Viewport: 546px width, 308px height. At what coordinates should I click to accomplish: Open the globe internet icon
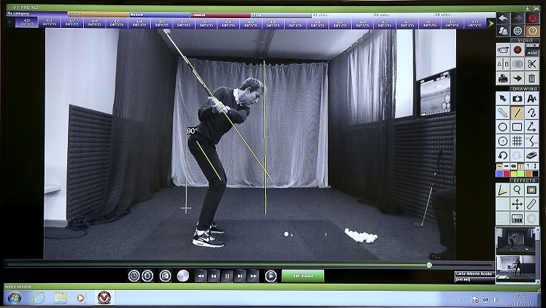[x=517, y=31]
